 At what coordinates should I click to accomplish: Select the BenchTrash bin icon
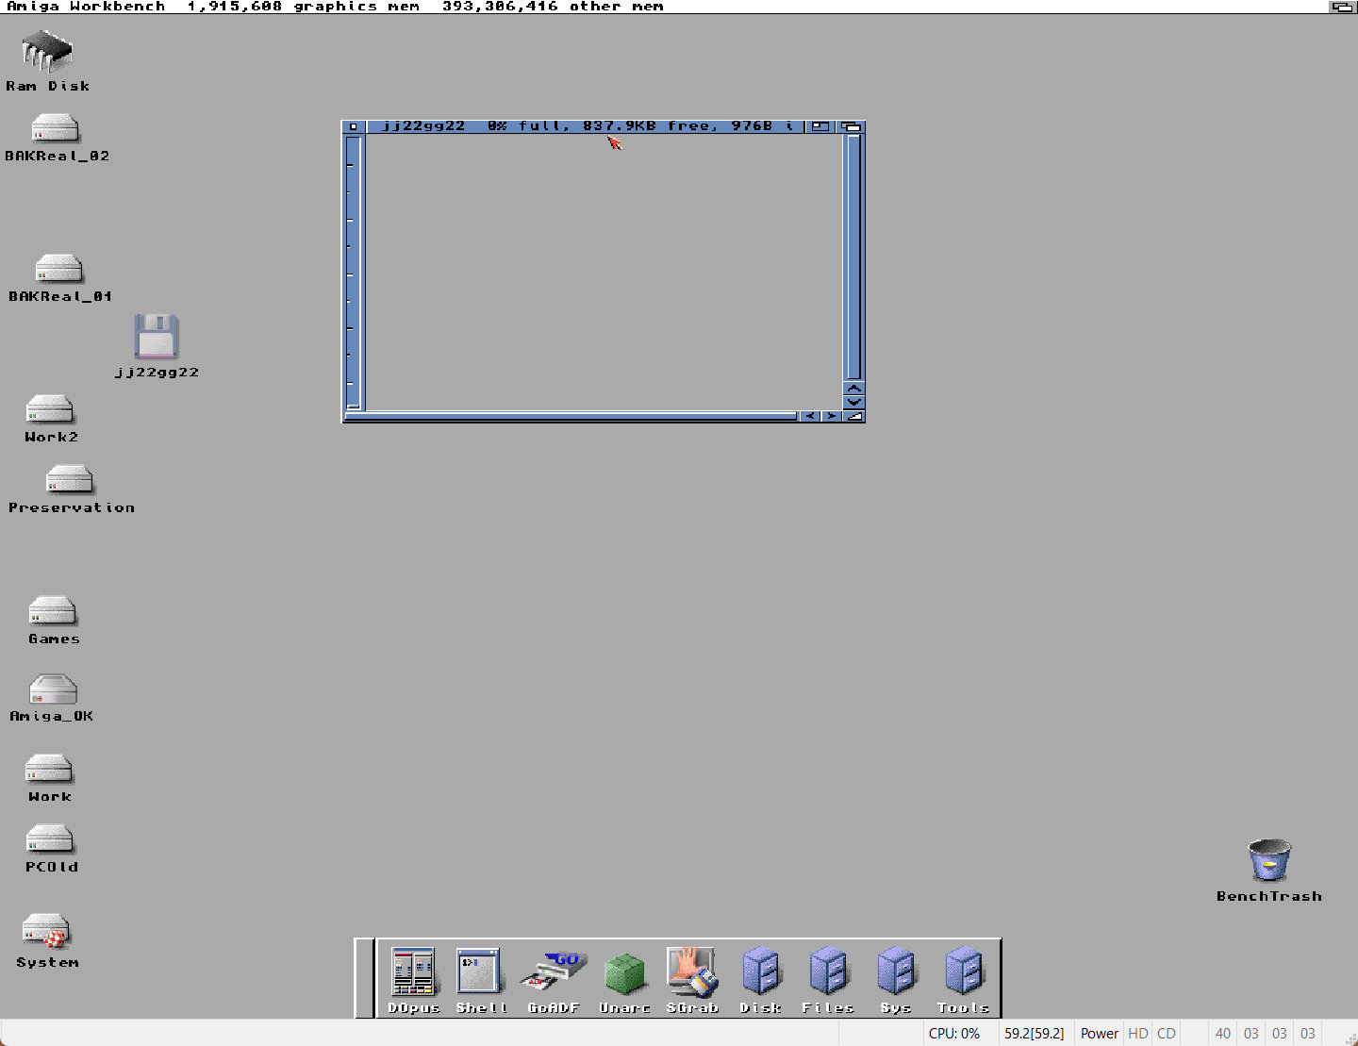[x=1269, y=860]
